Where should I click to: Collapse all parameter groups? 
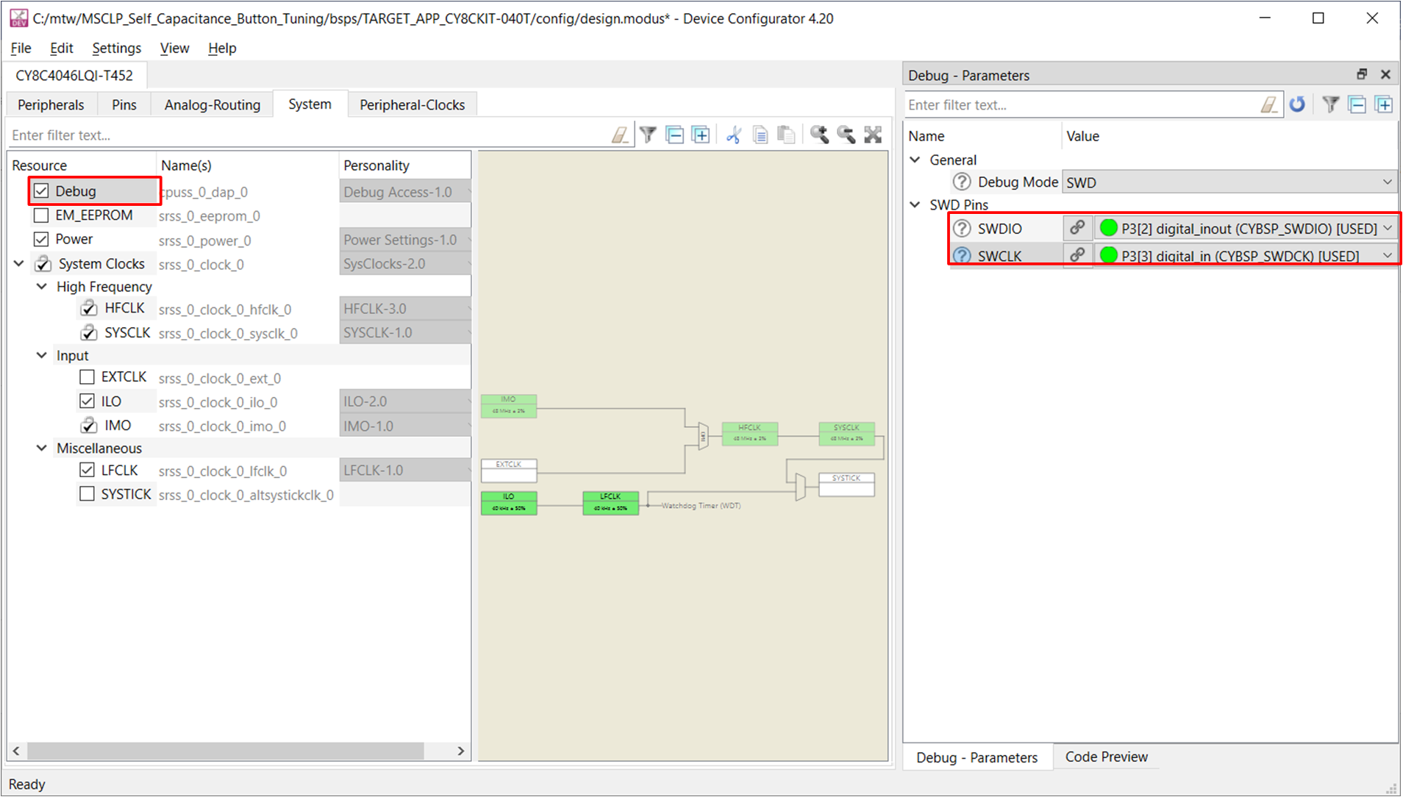(x=1357, y=104)
